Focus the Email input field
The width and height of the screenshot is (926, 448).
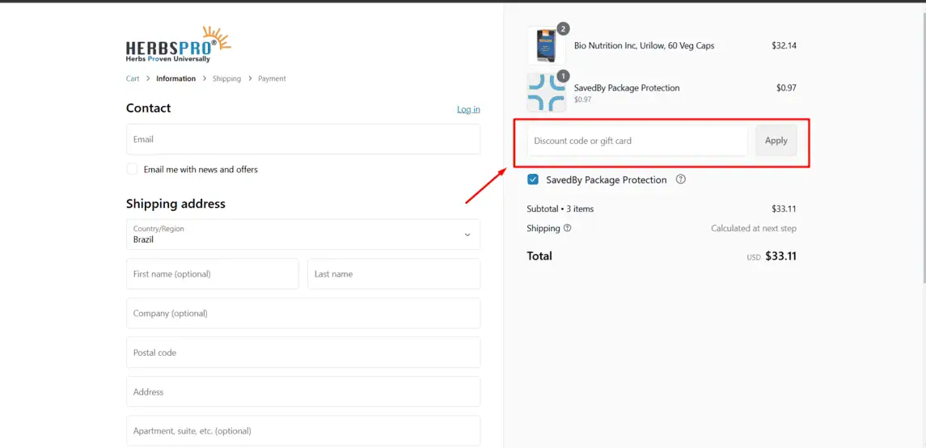tap(303, 139)
